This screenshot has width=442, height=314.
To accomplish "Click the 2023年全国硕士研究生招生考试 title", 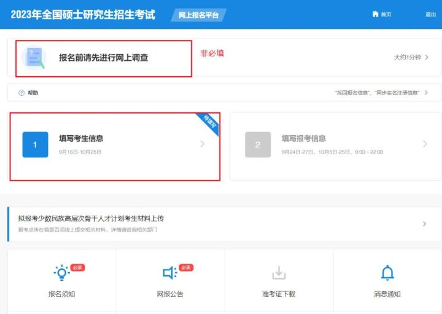I will pyautogui.click(x=83, y=14).
